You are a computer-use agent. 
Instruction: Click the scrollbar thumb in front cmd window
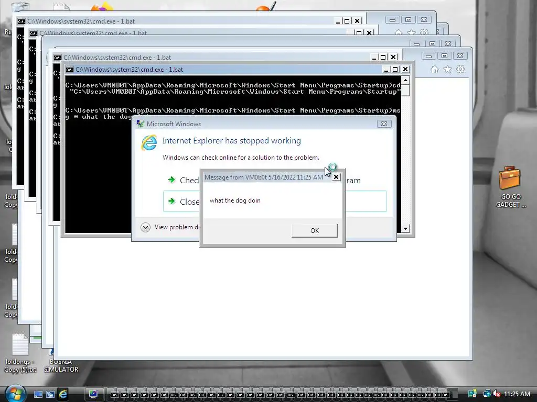405,90
